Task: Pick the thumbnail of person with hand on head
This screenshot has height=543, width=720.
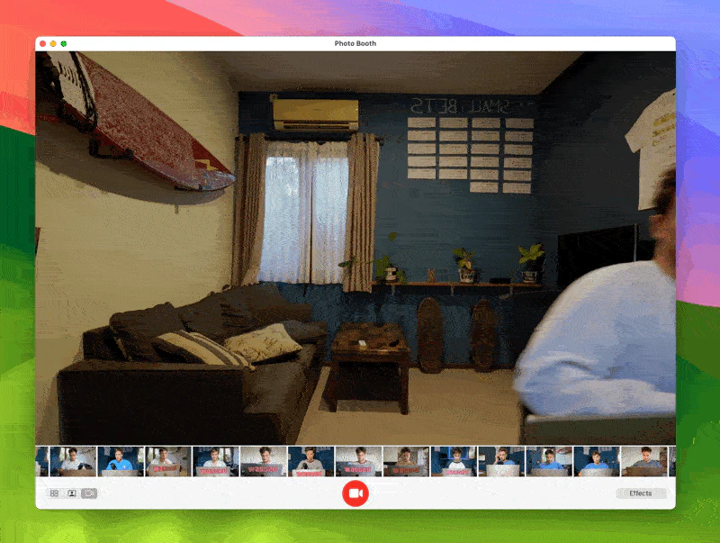Action: point(501,461)
